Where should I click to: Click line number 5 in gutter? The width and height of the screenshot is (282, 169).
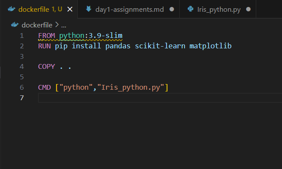[22, 77]
